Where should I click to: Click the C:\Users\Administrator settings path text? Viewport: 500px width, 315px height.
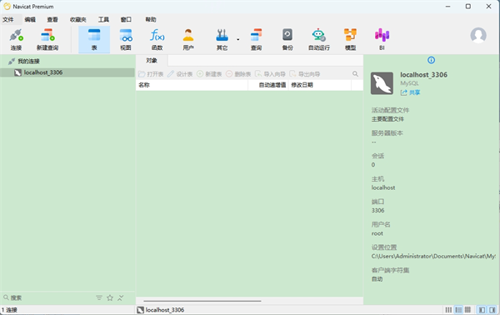433,257
